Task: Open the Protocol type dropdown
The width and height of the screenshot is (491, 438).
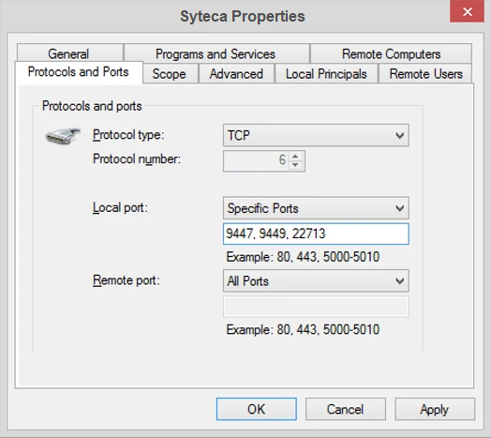Action: (x=316, y=135)
